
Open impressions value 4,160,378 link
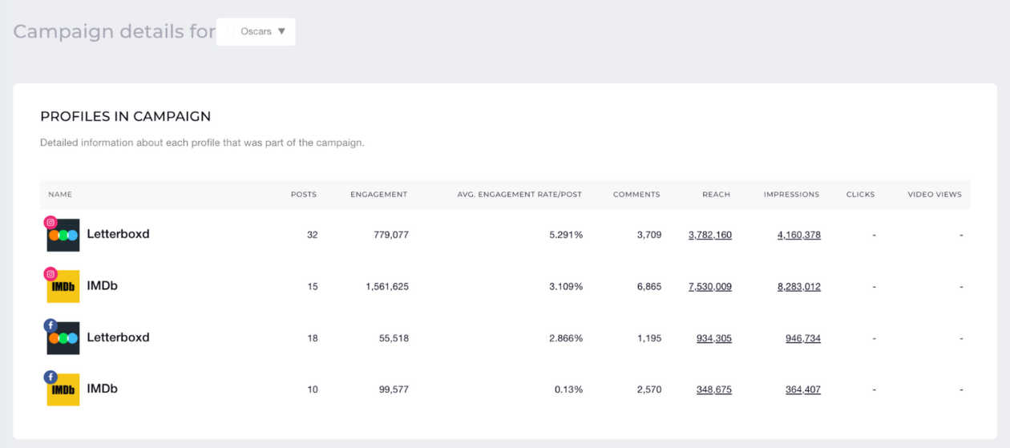(x=798, y=235)
